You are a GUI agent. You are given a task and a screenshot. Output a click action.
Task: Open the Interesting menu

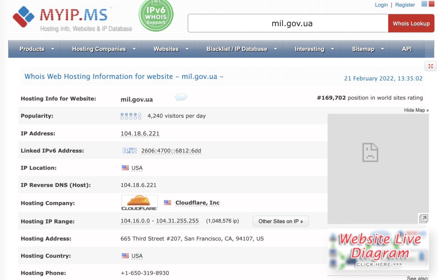tap(310, 49)
